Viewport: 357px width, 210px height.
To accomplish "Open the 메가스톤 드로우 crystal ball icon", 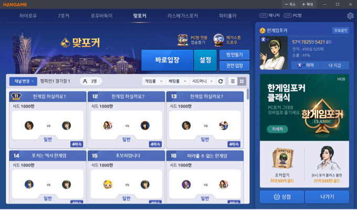I will click(x=218, y=40).
